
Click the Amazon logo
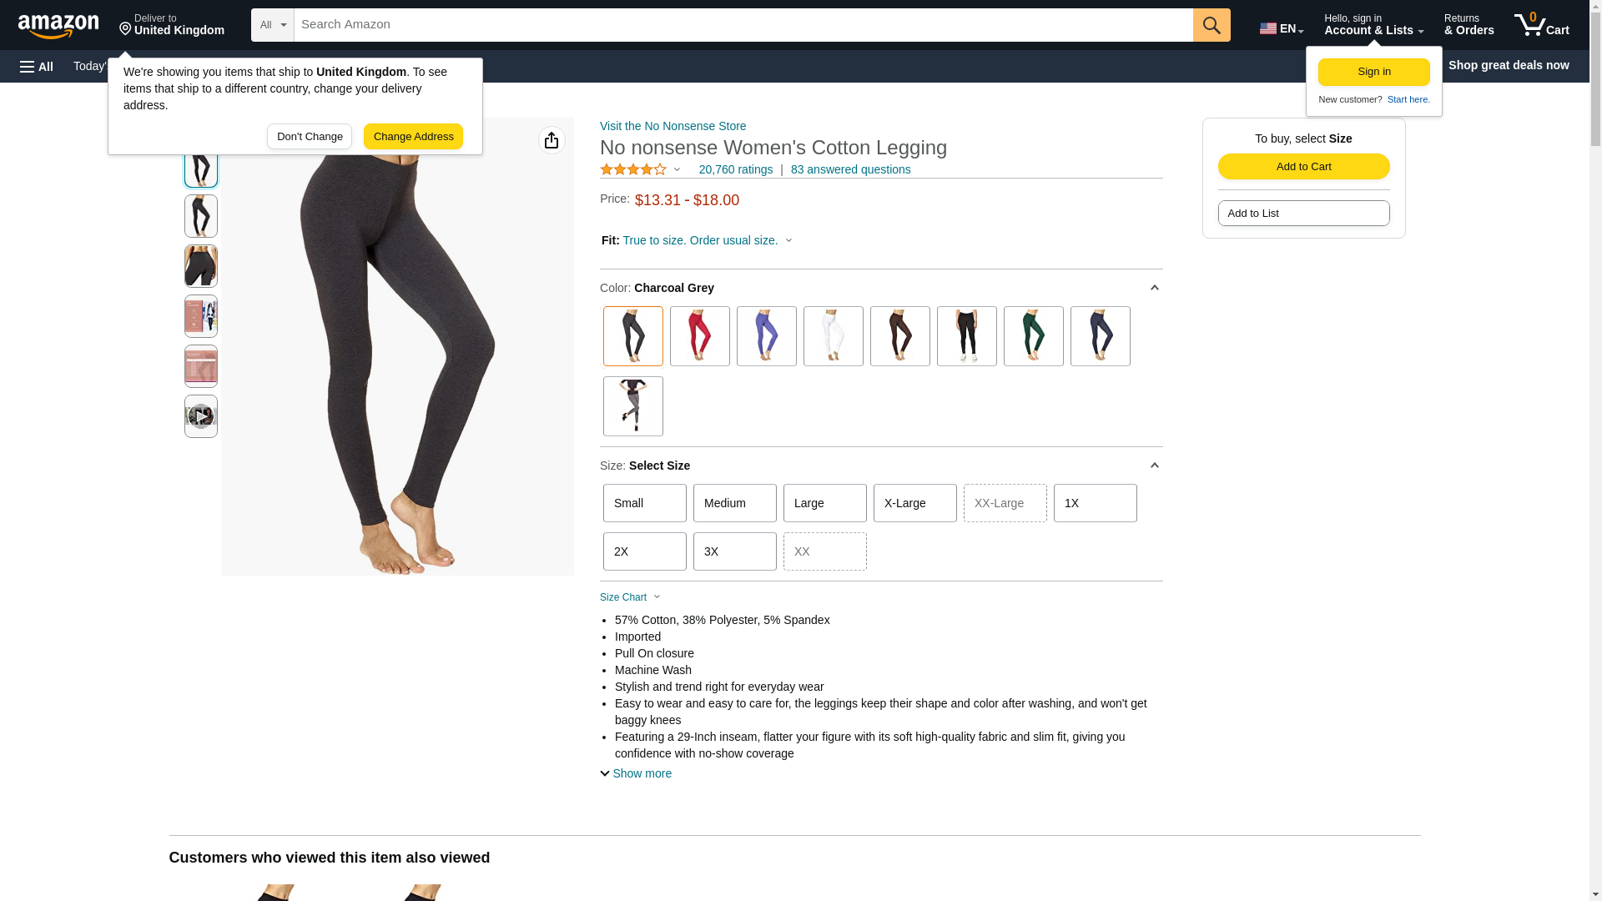coord(58,26)
